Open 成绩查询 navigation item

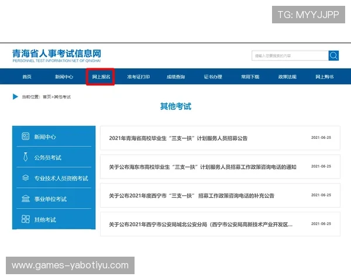pos(175,77)
